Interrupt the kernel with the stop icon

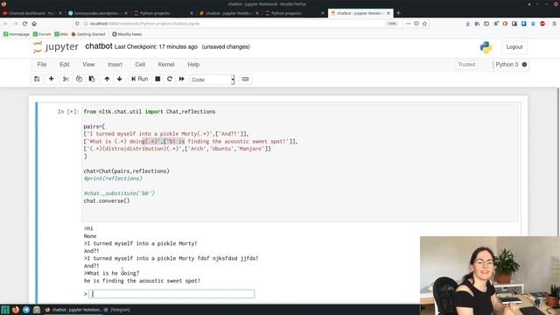[x=157, y=79]
